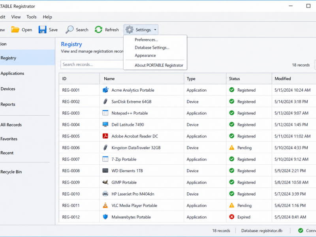Screen dimensions: 316x237
Task: Click the Acme Analytics Portable icon
Action: click(105, 90)
